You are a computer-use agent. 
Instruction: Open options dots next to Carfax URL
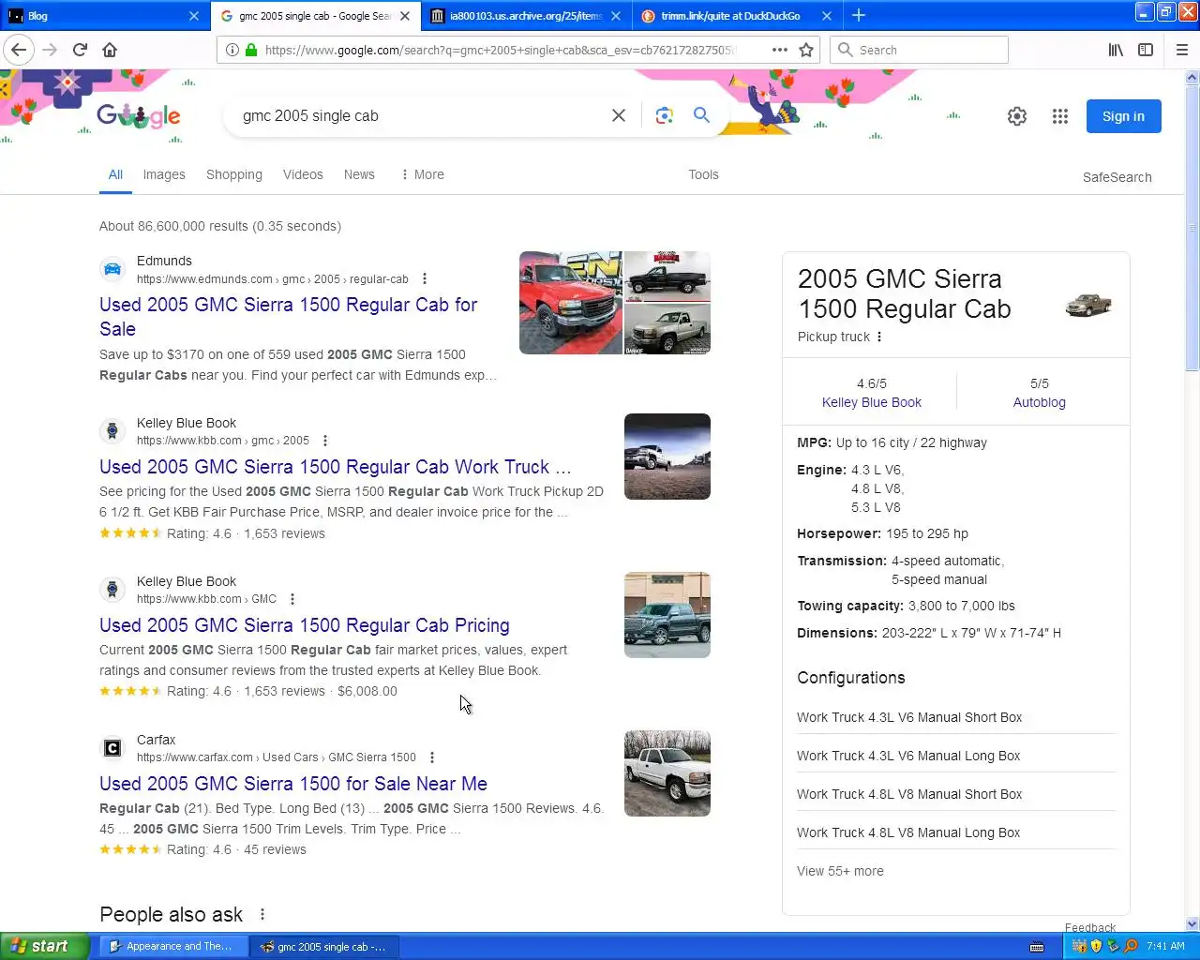(432, 757)
